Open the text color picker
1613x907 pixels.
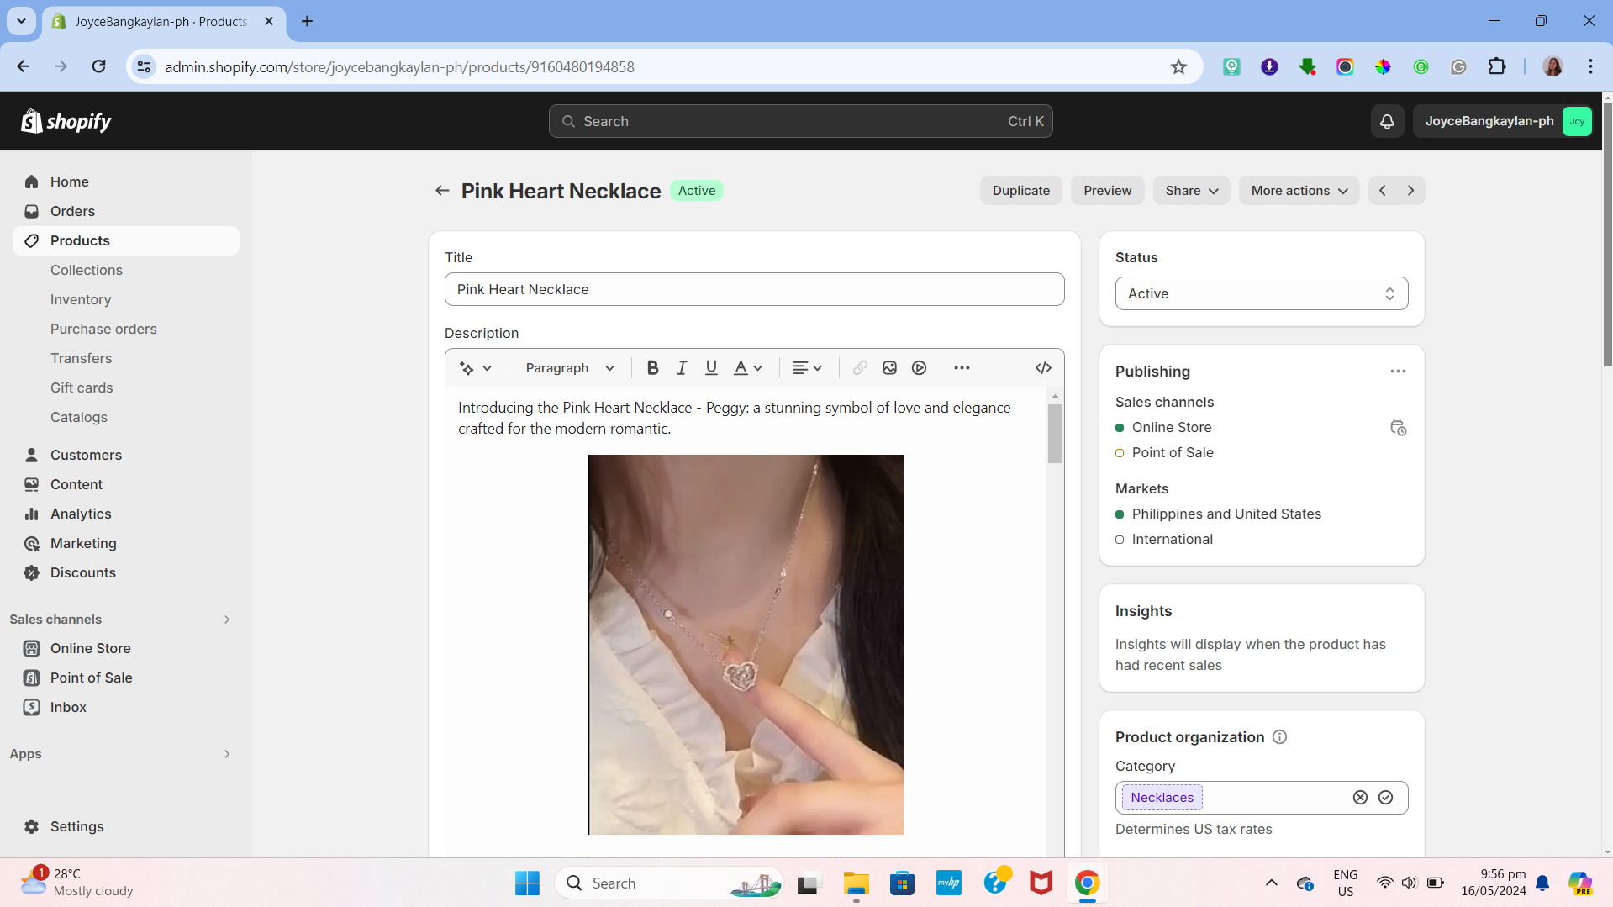coord(747,368)
